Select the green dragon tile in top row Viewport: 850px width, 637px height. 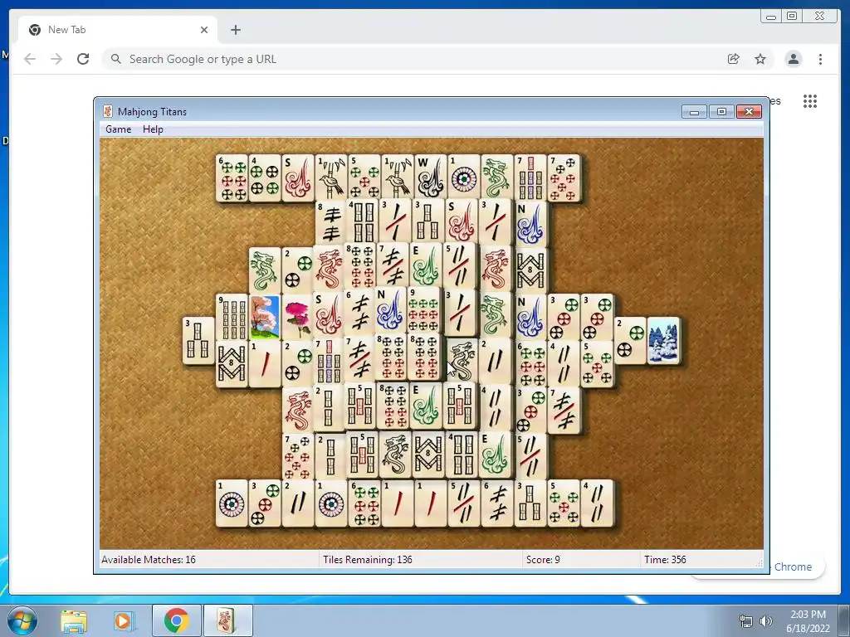pos(496,177)
